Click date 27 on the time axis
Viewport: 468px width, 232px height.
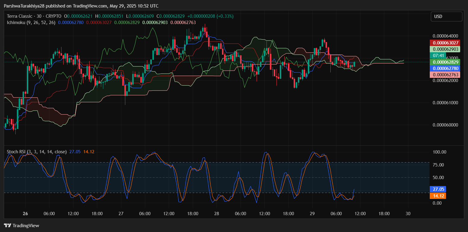click(121, 214)
